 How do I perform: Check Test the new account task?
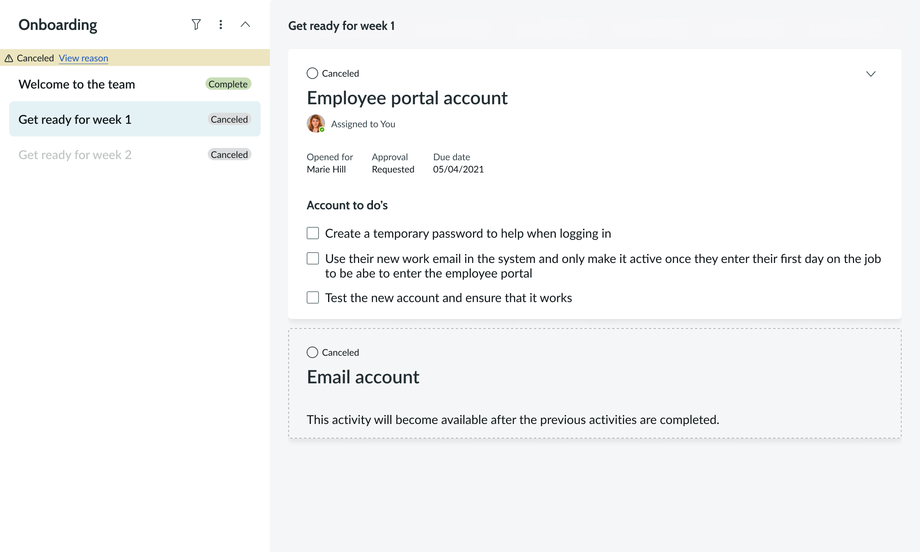pos(313,297)
